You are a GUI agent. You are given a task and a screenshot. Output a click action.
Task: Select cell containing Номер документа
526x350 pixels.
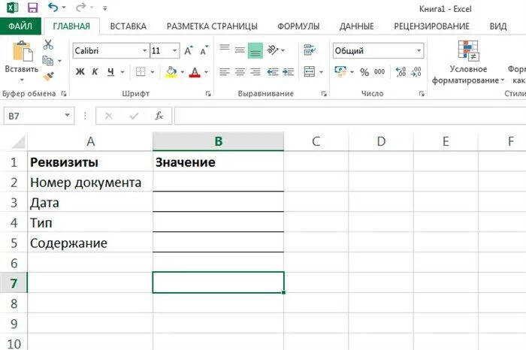(x=90, y=183)
